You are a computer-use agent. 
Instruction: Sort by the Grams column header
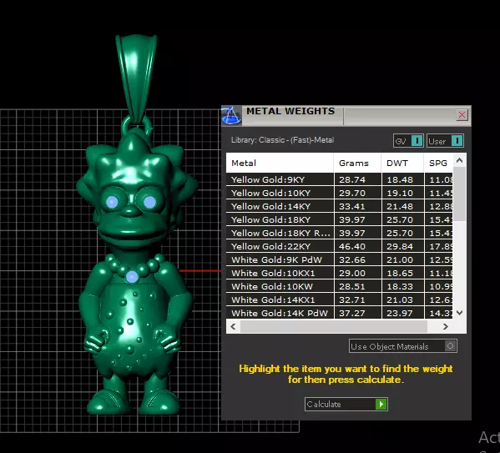click(x=357, y=163)
